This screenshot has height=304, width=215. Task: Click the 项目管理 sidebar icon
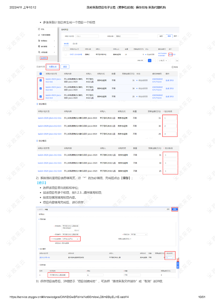pyautogui.click(x=39, y=52)
